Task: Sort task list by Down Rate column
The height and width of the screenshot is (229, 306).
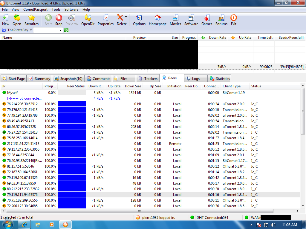Action: 213,37
